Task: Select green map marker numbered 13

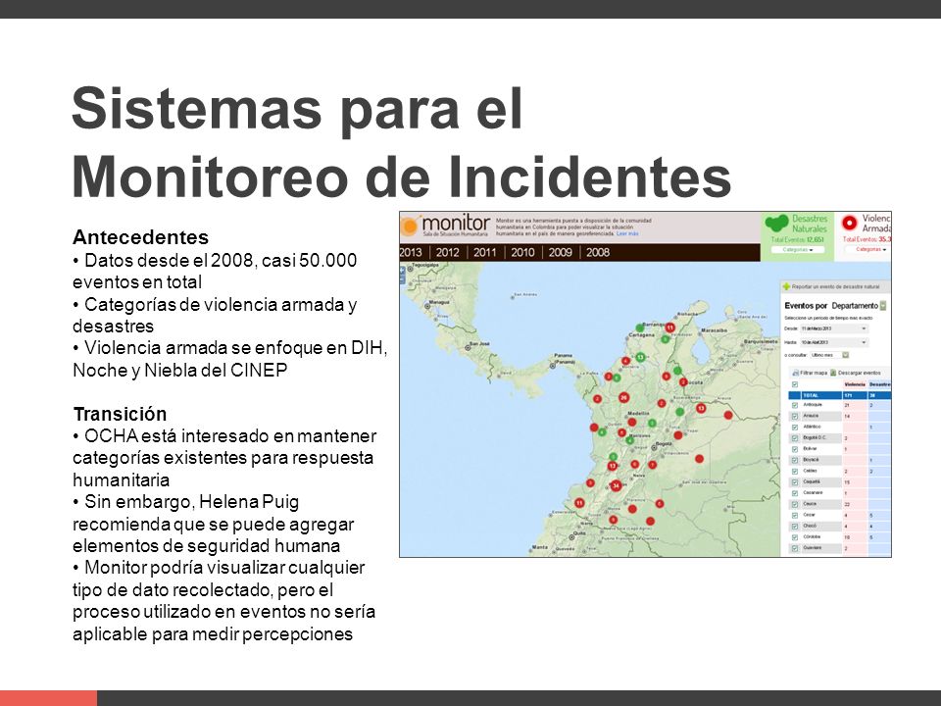Action: tap(640, 357)
